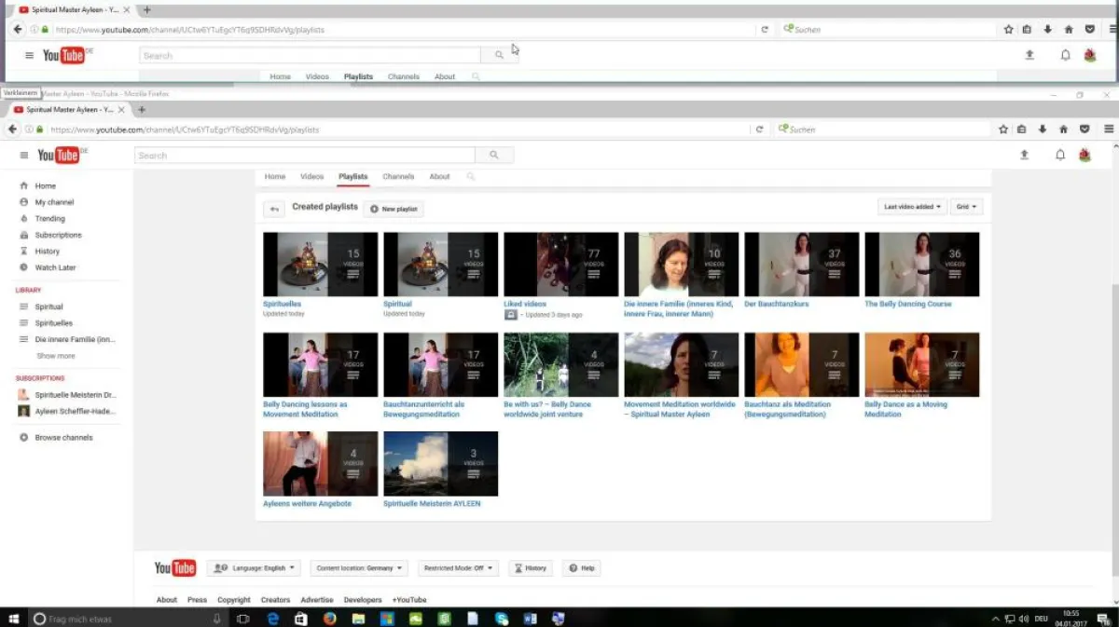
Task: Click the back arrow beside Created playlists
Action: click(274, 209)
